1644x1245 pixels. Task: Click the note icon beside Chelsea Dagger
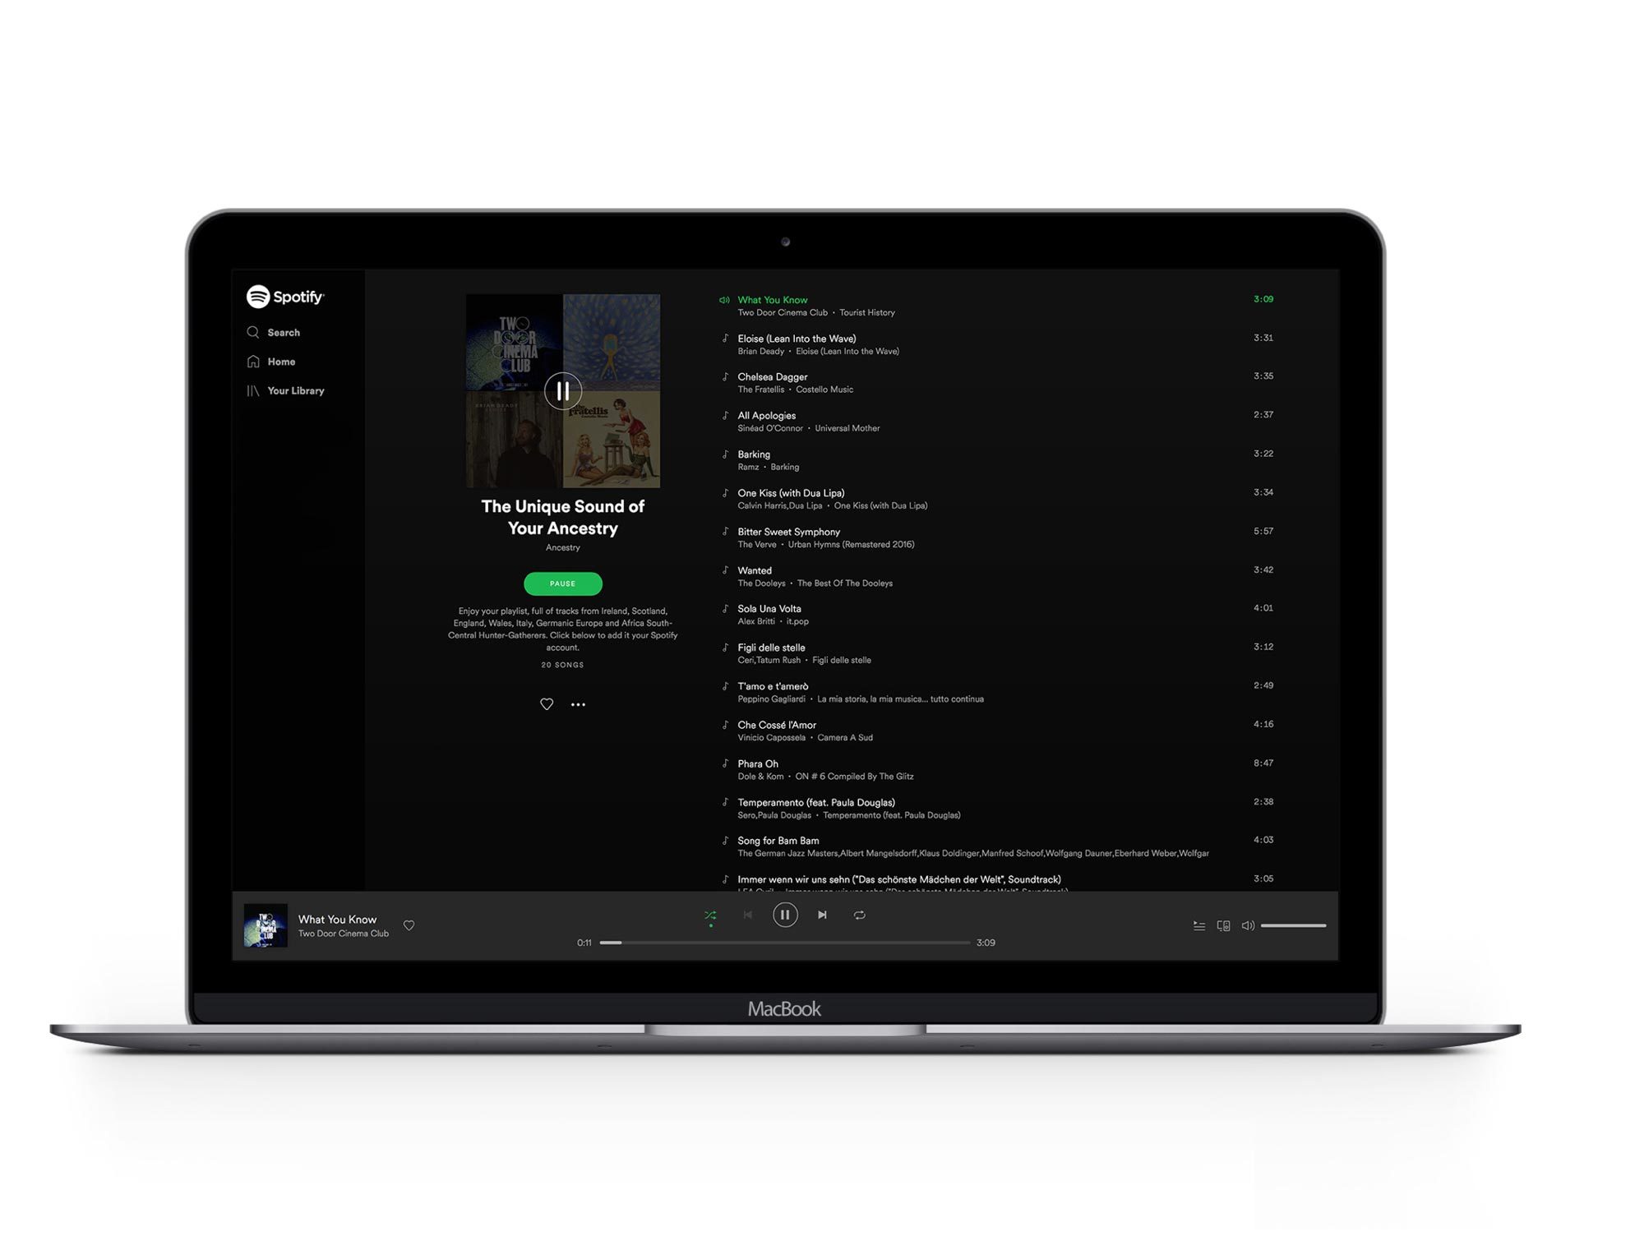[x=725, y=376]
